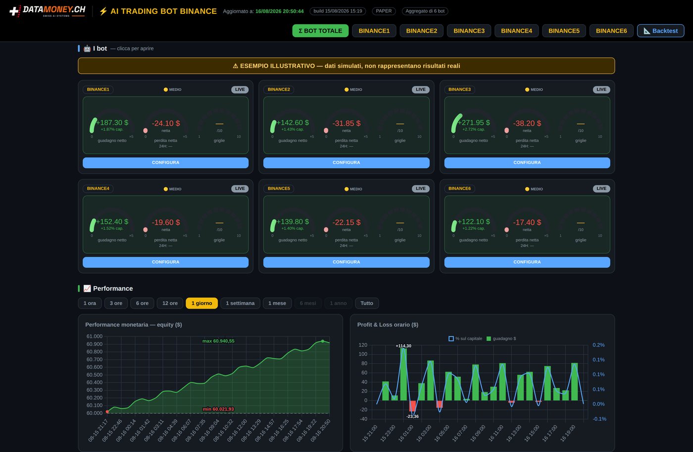Click the build 15/08/2026 15:19 badge
Image resolution: width=693 pixels, height=452 pixels.
coord(338,11)
